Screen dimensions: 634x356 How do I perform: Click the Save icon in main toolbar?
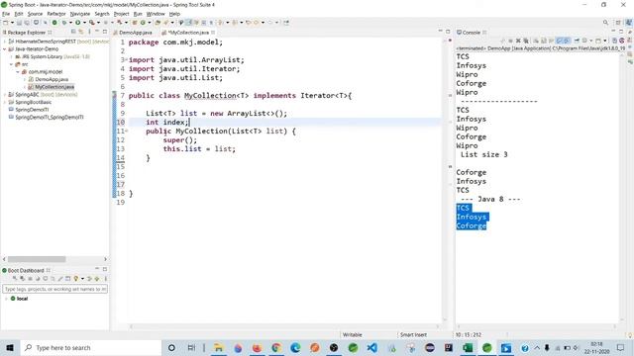coord(19,23)
